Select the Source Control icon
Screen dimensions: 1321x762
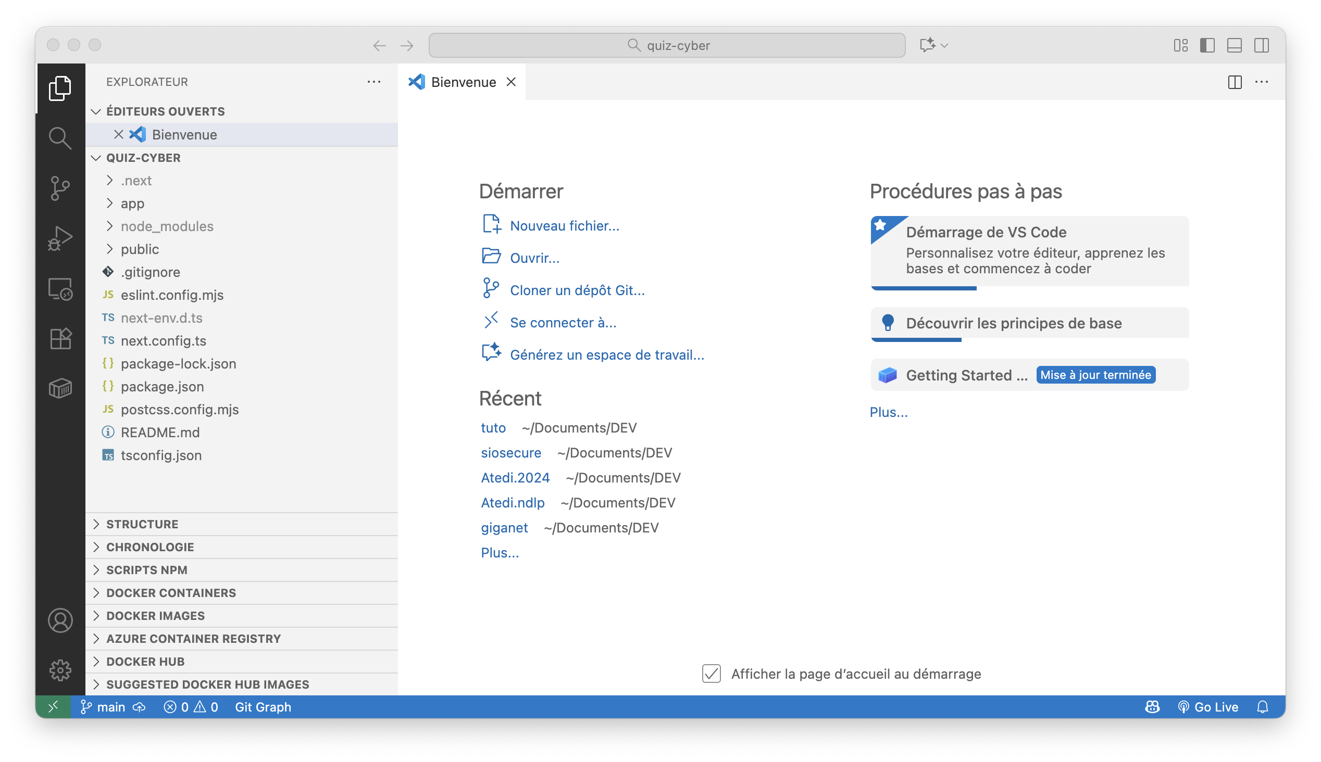60,187
